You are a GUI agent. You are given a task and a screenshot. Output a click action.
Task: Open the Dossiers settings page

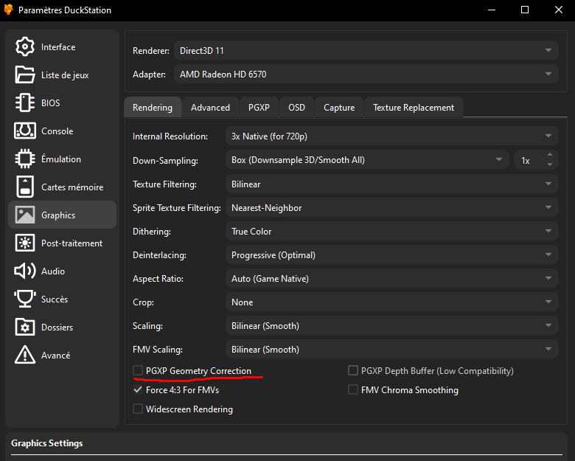coord(57,327)
